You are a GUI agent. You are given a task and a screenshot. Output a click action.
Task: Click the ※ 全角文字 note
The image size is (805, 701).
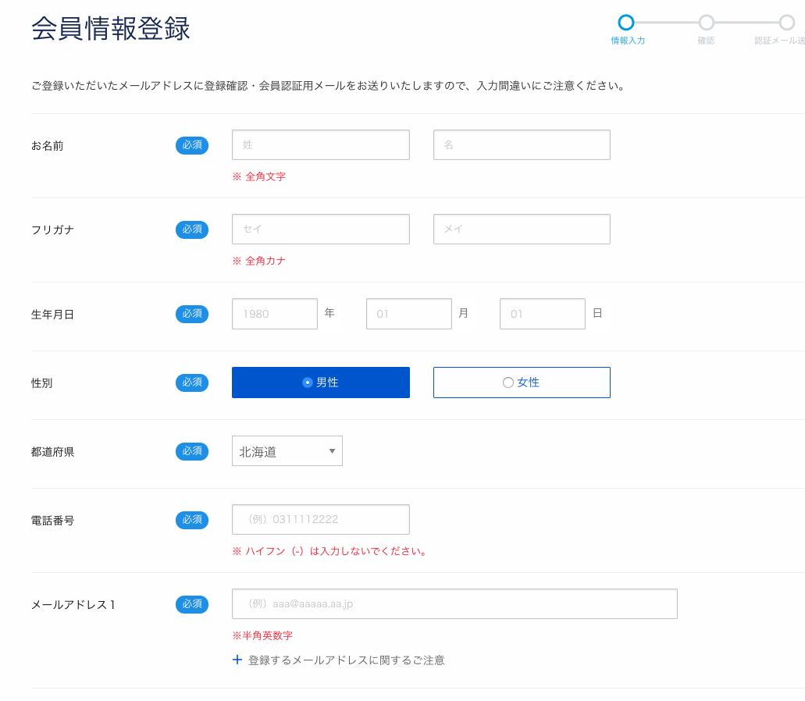(258, 176)
